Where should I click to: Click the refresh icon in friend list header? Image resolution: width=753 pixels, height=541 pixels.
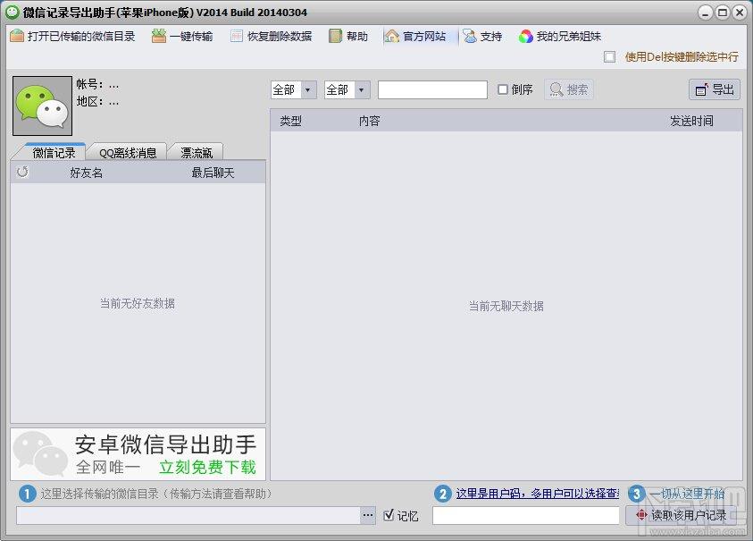(x=22, y=172)
